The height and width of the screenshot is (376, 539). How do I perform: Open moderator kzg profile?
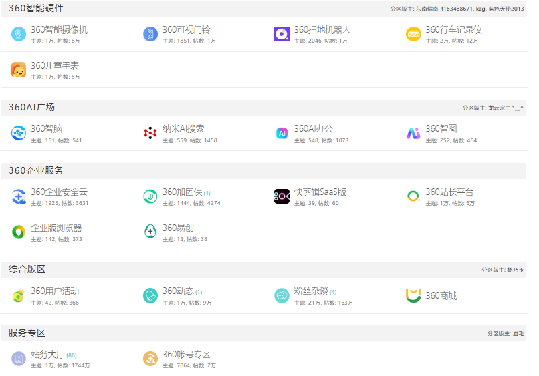pyautogui.click(x=481, y=9)
